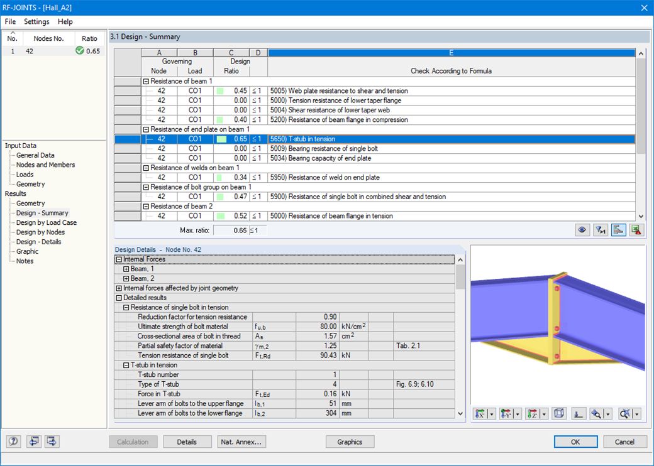Open the help bubble icon
The width and height of the screenshot is (654, 466).
pos(13,442)
